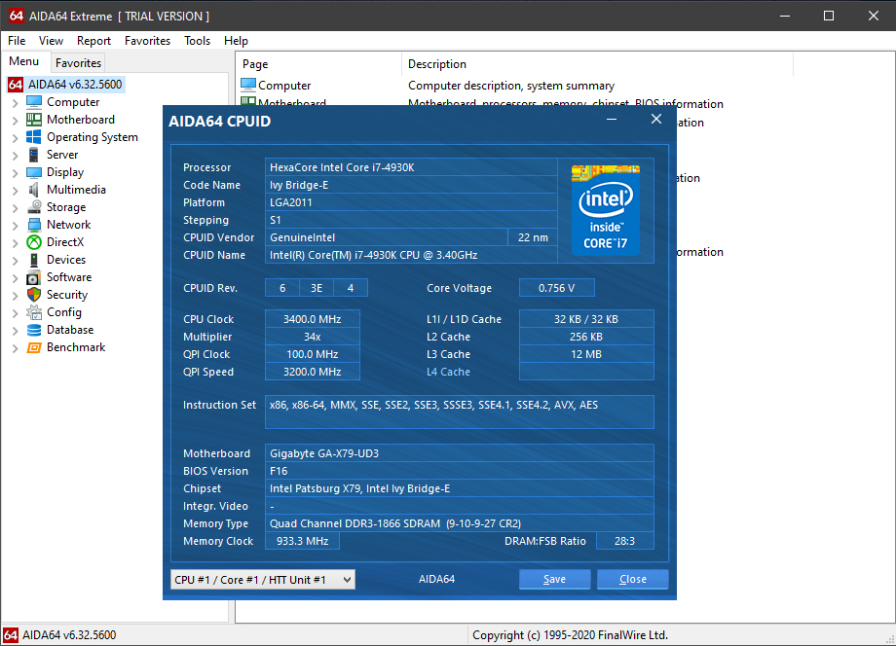The height and width of the screenshot is (646, 896).
Task: Click the AIDA64 root icon in the tree
Action: click(x=16, y=85)
